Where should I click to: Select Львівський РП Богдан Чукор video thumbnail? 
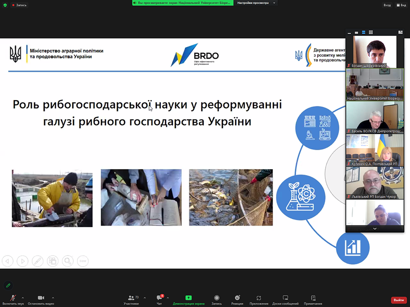coord(375,183)
